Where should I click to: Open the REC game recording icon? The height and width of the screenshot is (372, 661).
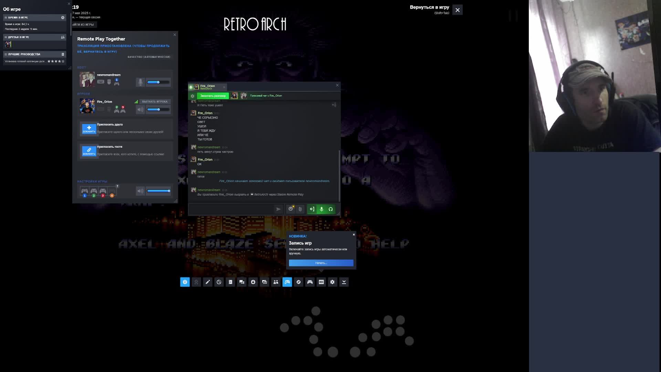click(x=321, y=282)
